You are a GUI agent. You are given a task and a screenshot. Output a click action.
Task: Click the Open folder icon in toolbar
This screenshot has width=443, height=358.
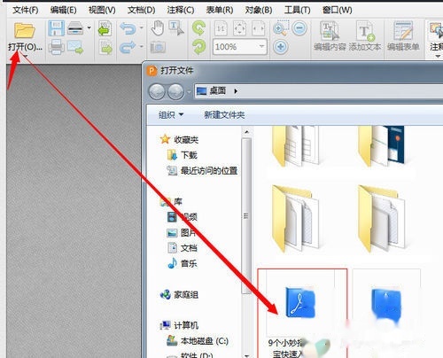[25, 30]
